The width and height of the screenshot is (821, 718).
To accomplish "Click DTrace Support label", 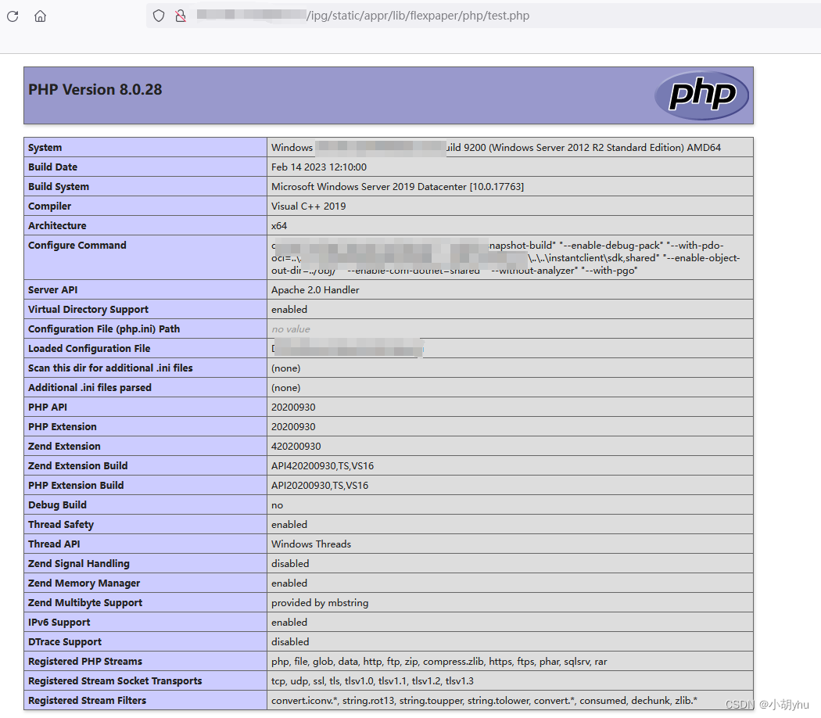I will 65,641.
